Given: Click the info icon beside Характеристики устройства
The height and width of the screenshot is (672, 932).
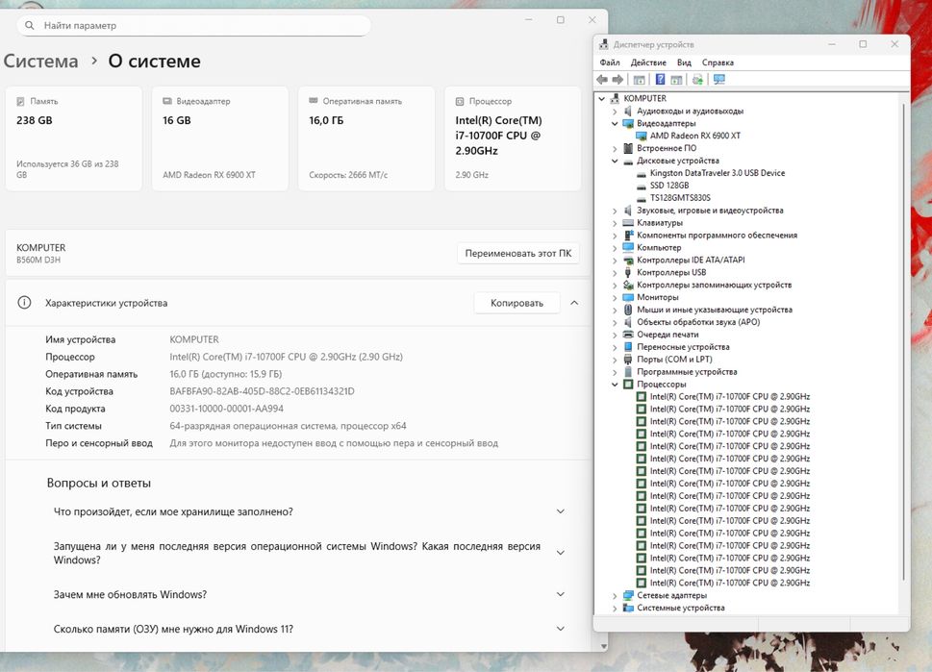Looking at the screenshot, I should point(24,303).
